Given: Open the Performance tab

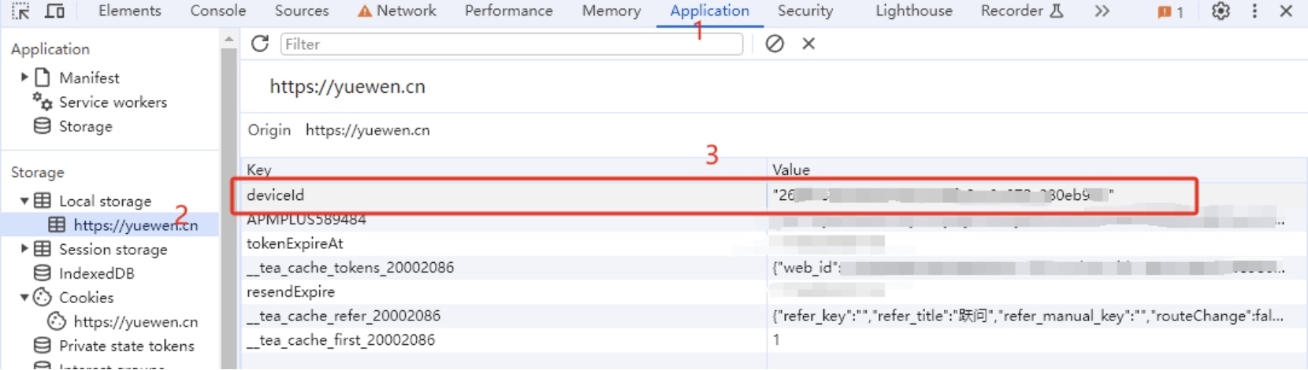Looking at the screenshot, I should pyautogui.click(x=508, y=11).
